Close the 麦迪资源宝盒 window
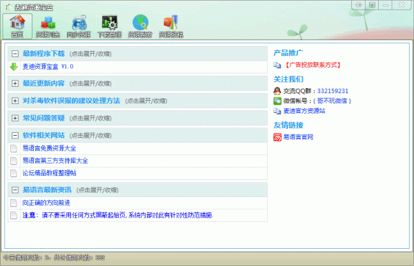This screenshot has width=414, height=266. click(x=402, y=5)
